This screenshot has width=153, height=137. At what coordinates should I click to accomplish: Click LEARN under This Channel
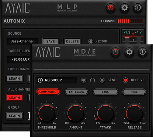click(x=14, y=79)
